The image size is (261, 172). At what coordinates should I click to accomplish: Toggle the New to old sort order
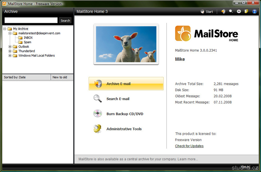click(x=62, y=77)
